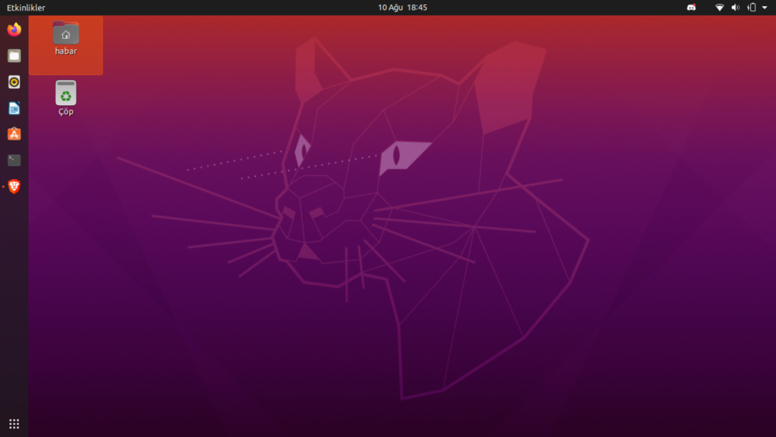
Task: Expand the system menu arrow
Action: tap(765, 8)
